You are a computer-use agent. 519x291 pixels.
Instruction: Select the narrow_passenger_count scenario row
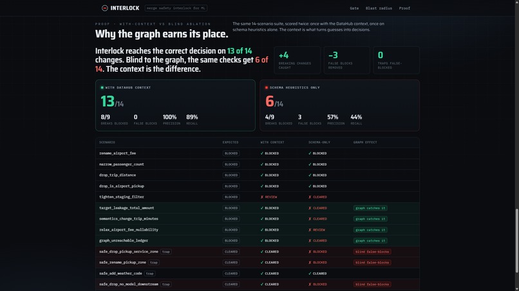(258, 164)
